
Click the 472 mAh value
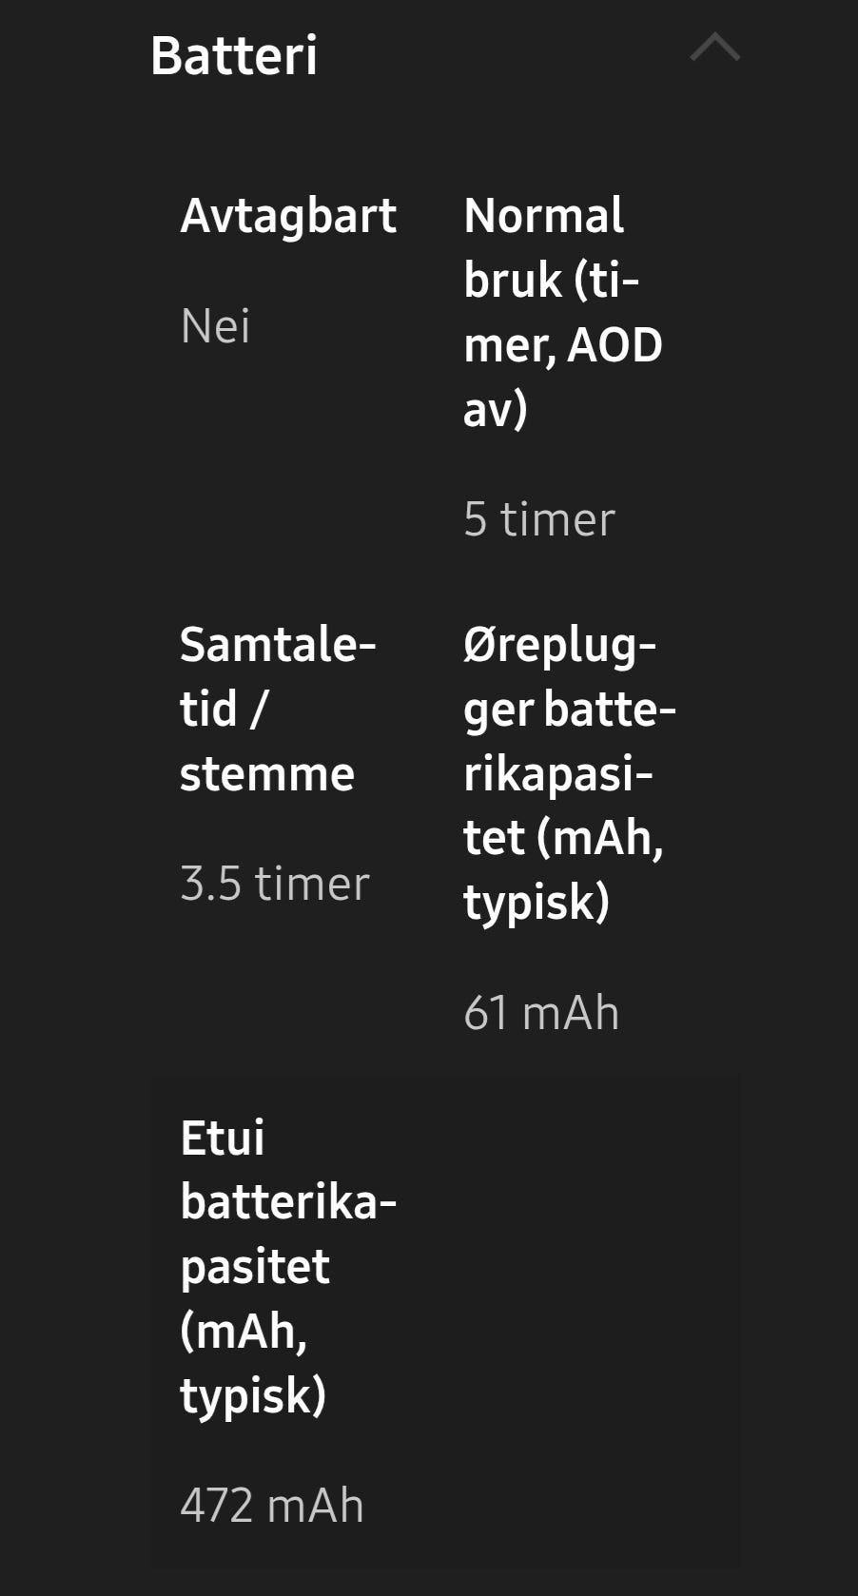pyautogui.click(x=272, y=1506)
